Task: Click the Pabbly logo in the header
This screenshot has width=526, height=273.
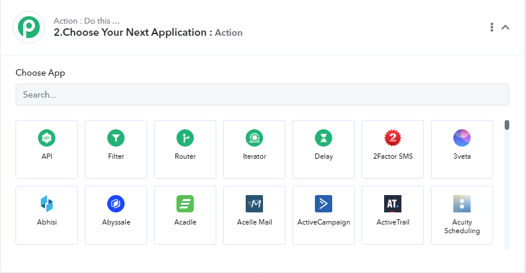Action: tap(29, 27)
